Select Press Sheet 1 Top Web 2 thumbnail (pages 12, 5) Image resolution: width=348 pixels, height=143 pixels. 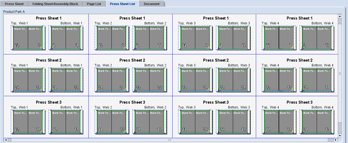[x=111, y=38]
